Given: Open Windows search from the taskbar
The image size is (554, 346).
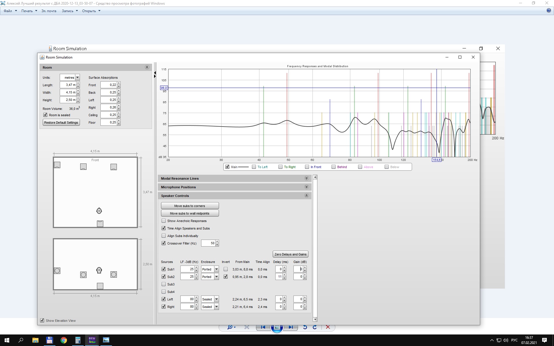Looking at the screenshot, I should [21, 340].
